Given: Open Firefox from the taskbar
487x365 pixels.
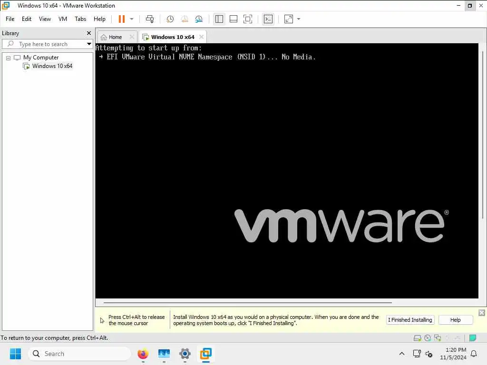Looking at the screenshot, I should point(143,354).
